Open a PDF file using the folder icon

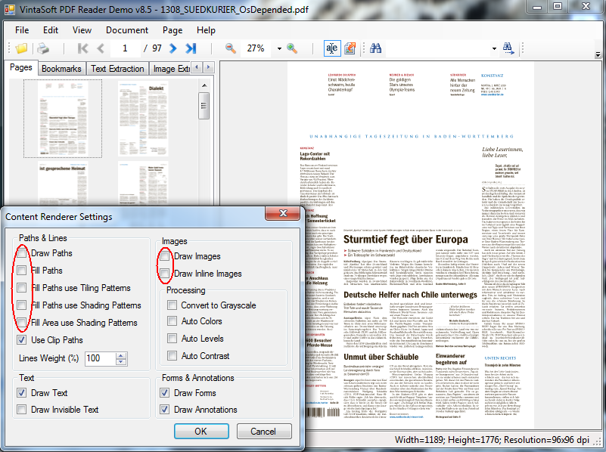[20, 48]
